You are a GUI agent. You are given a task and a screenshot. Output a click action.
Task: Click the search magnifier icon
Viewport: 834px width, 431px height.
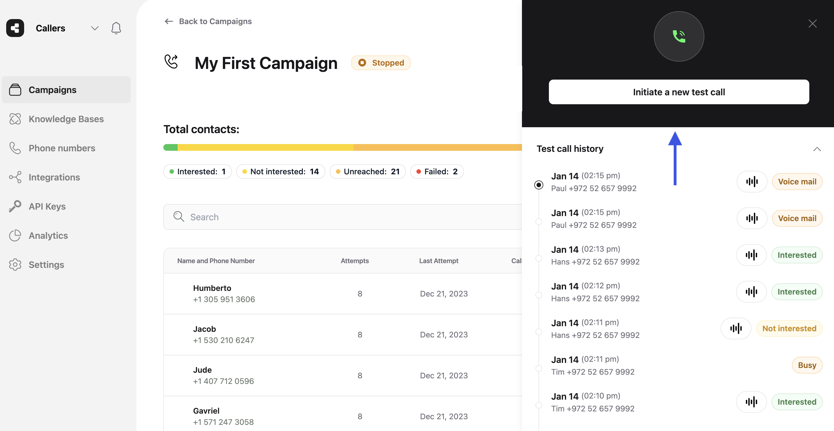pyautogui.click(x=178, y=217)
